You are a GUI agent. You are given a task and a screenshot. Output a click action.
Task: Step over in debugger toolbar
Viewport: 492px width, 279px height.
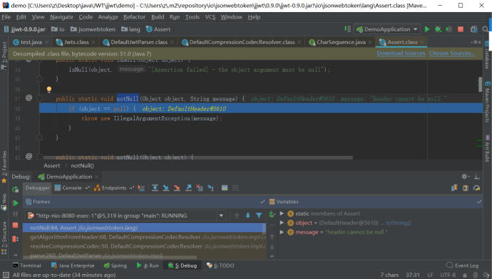pyautogui.click(x=155, y=188)
